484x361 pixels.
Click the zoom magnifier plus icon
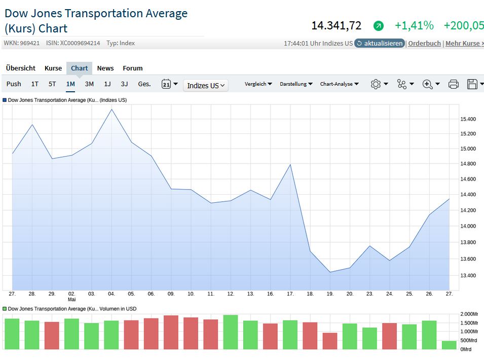[428, 84]
